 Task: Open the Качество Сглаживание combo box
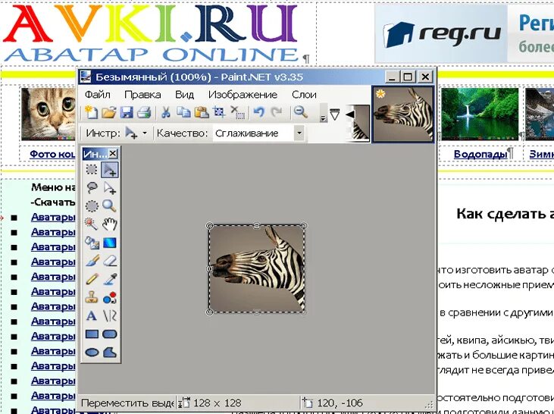click(x=258, y=133)
